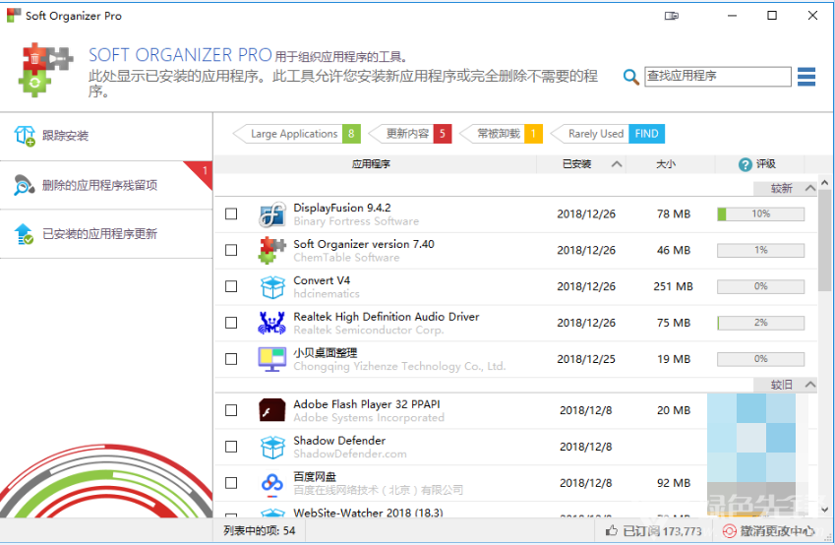Check the 小贝桌面整理 checkbox
Screen dimensions: 835x545
(x=231, y=359)
